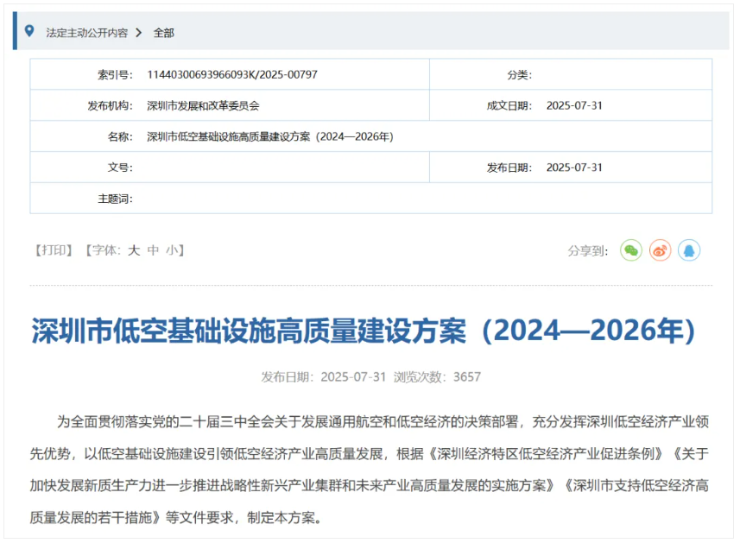Set font size to small (小)

[x=172, y=250]
